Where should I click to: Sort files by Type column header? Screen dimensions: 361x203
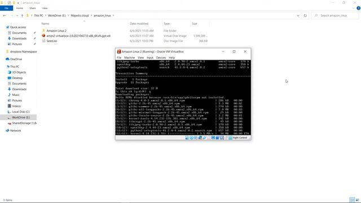(166, 24)
